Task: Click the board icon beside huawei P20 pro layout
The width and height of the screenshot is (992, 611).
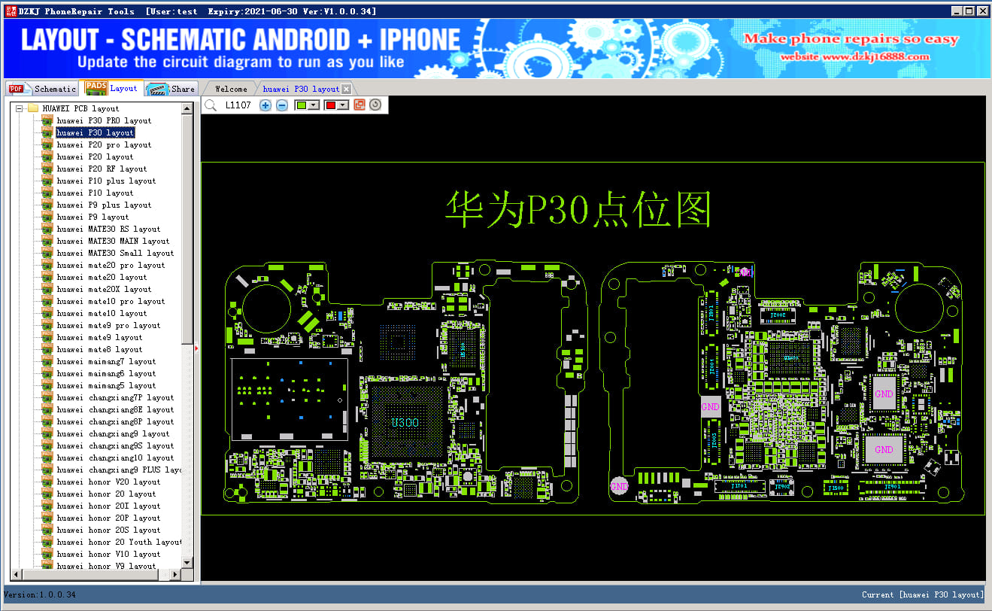Action: (47, 144)
